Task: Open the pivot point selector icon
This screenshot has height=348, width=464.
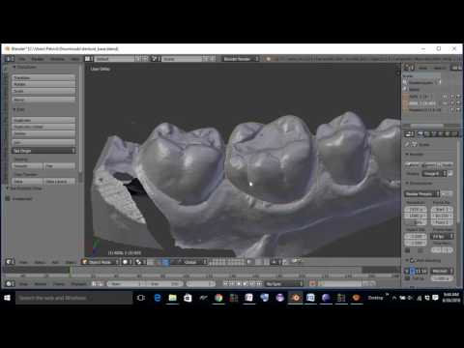Action: click(140, 262)
